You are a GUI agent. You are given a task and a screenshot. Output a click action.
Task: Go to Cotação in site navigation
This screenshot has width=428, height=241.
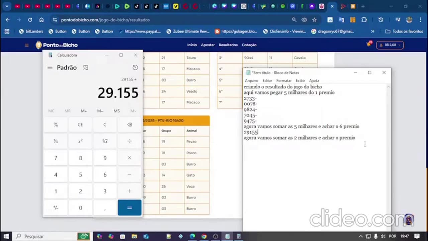249,45
